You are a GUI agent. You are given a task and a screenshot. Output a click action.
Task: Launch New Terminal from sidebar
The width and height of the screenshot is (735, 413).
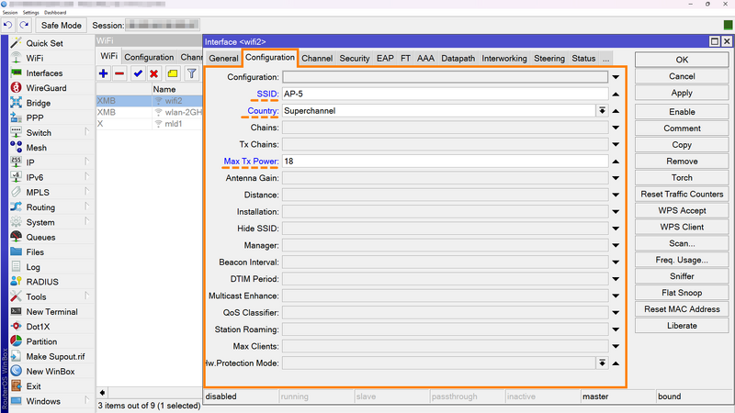51,312
